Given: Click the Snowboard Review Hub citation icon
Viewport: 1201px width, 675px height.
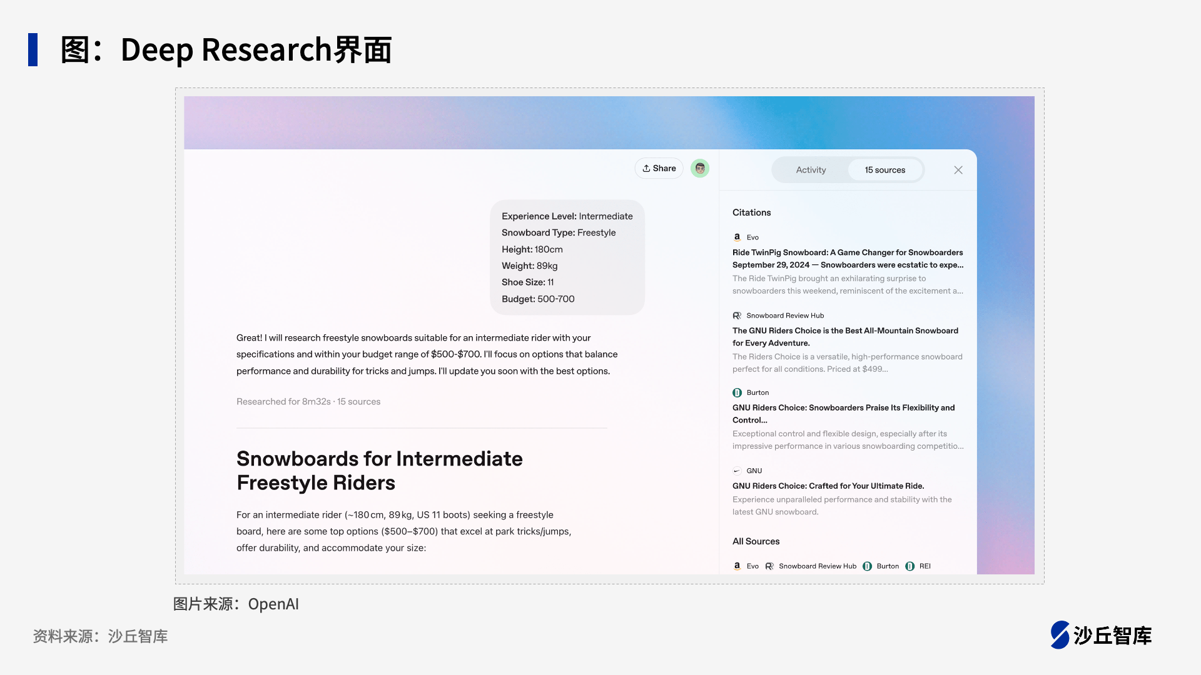Looking at the screenshot, I should 737,316.
